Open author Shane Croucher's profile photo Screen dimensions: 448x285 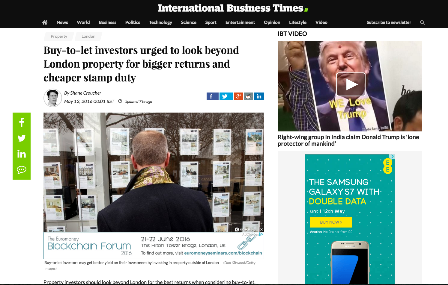53,98
